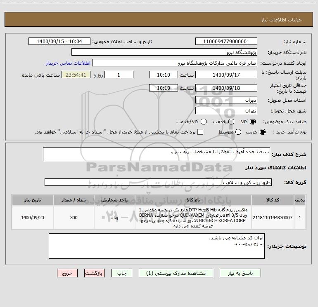This screenshot has width=318, height=307.
Task: Click product code cell 2118110144830007
Action: 273,218
